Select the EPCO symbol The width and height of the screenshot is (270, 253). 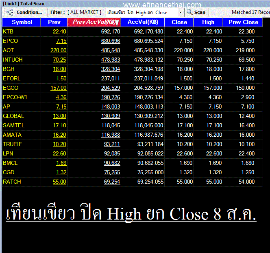pyautogui.click(x=10, y=41)
